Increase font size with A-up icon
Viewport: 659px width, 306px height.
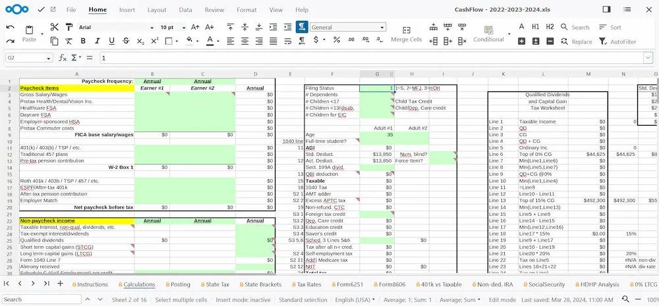[x=195, y=27]
